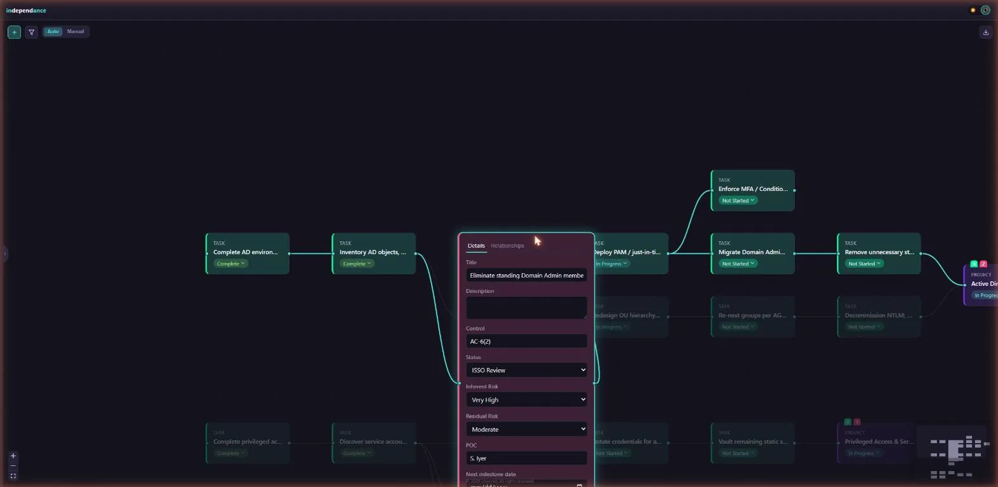This screenshot has height=487, width=998.
Task: Click the Title input field
Action: click(526, 275)
